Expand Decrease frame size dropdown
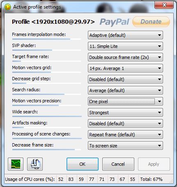Viewport: 177px width, 187px height. 125,146
